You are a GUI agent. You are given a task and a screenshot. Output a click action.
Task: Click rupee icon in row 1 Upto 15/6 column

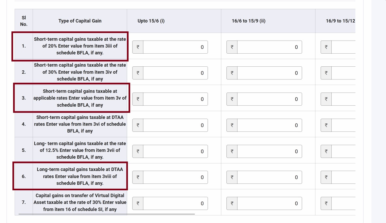coord(138,47)
